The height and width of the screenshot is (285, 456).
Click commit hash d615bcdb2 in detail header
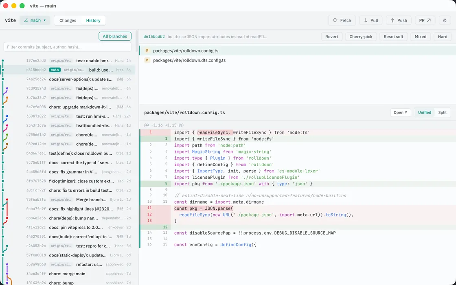pos(154,37)
